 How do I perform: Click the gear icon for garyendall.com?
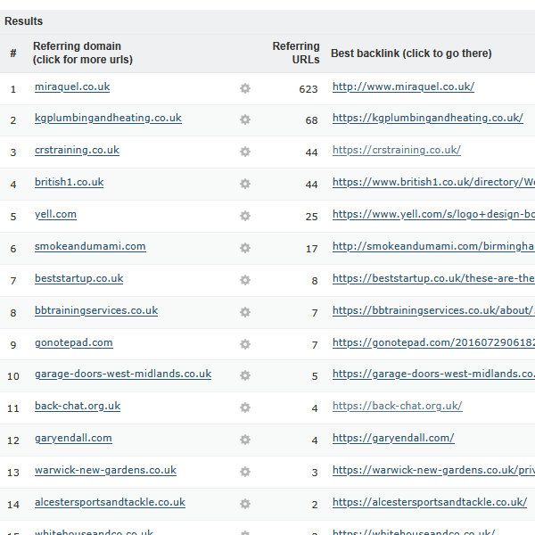(245, 440)
